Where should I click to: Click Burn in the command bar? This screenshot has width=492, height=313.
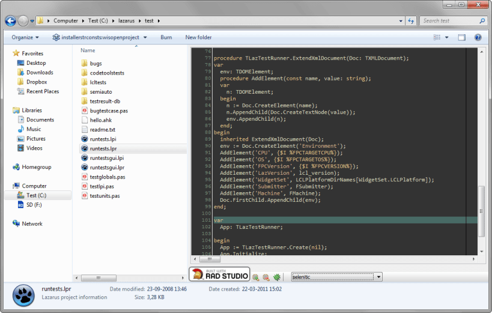click(x=166, y=37)
